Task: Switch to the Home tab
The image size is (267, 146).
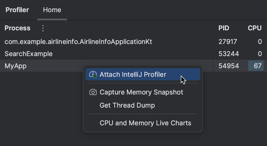Action: 52,10
